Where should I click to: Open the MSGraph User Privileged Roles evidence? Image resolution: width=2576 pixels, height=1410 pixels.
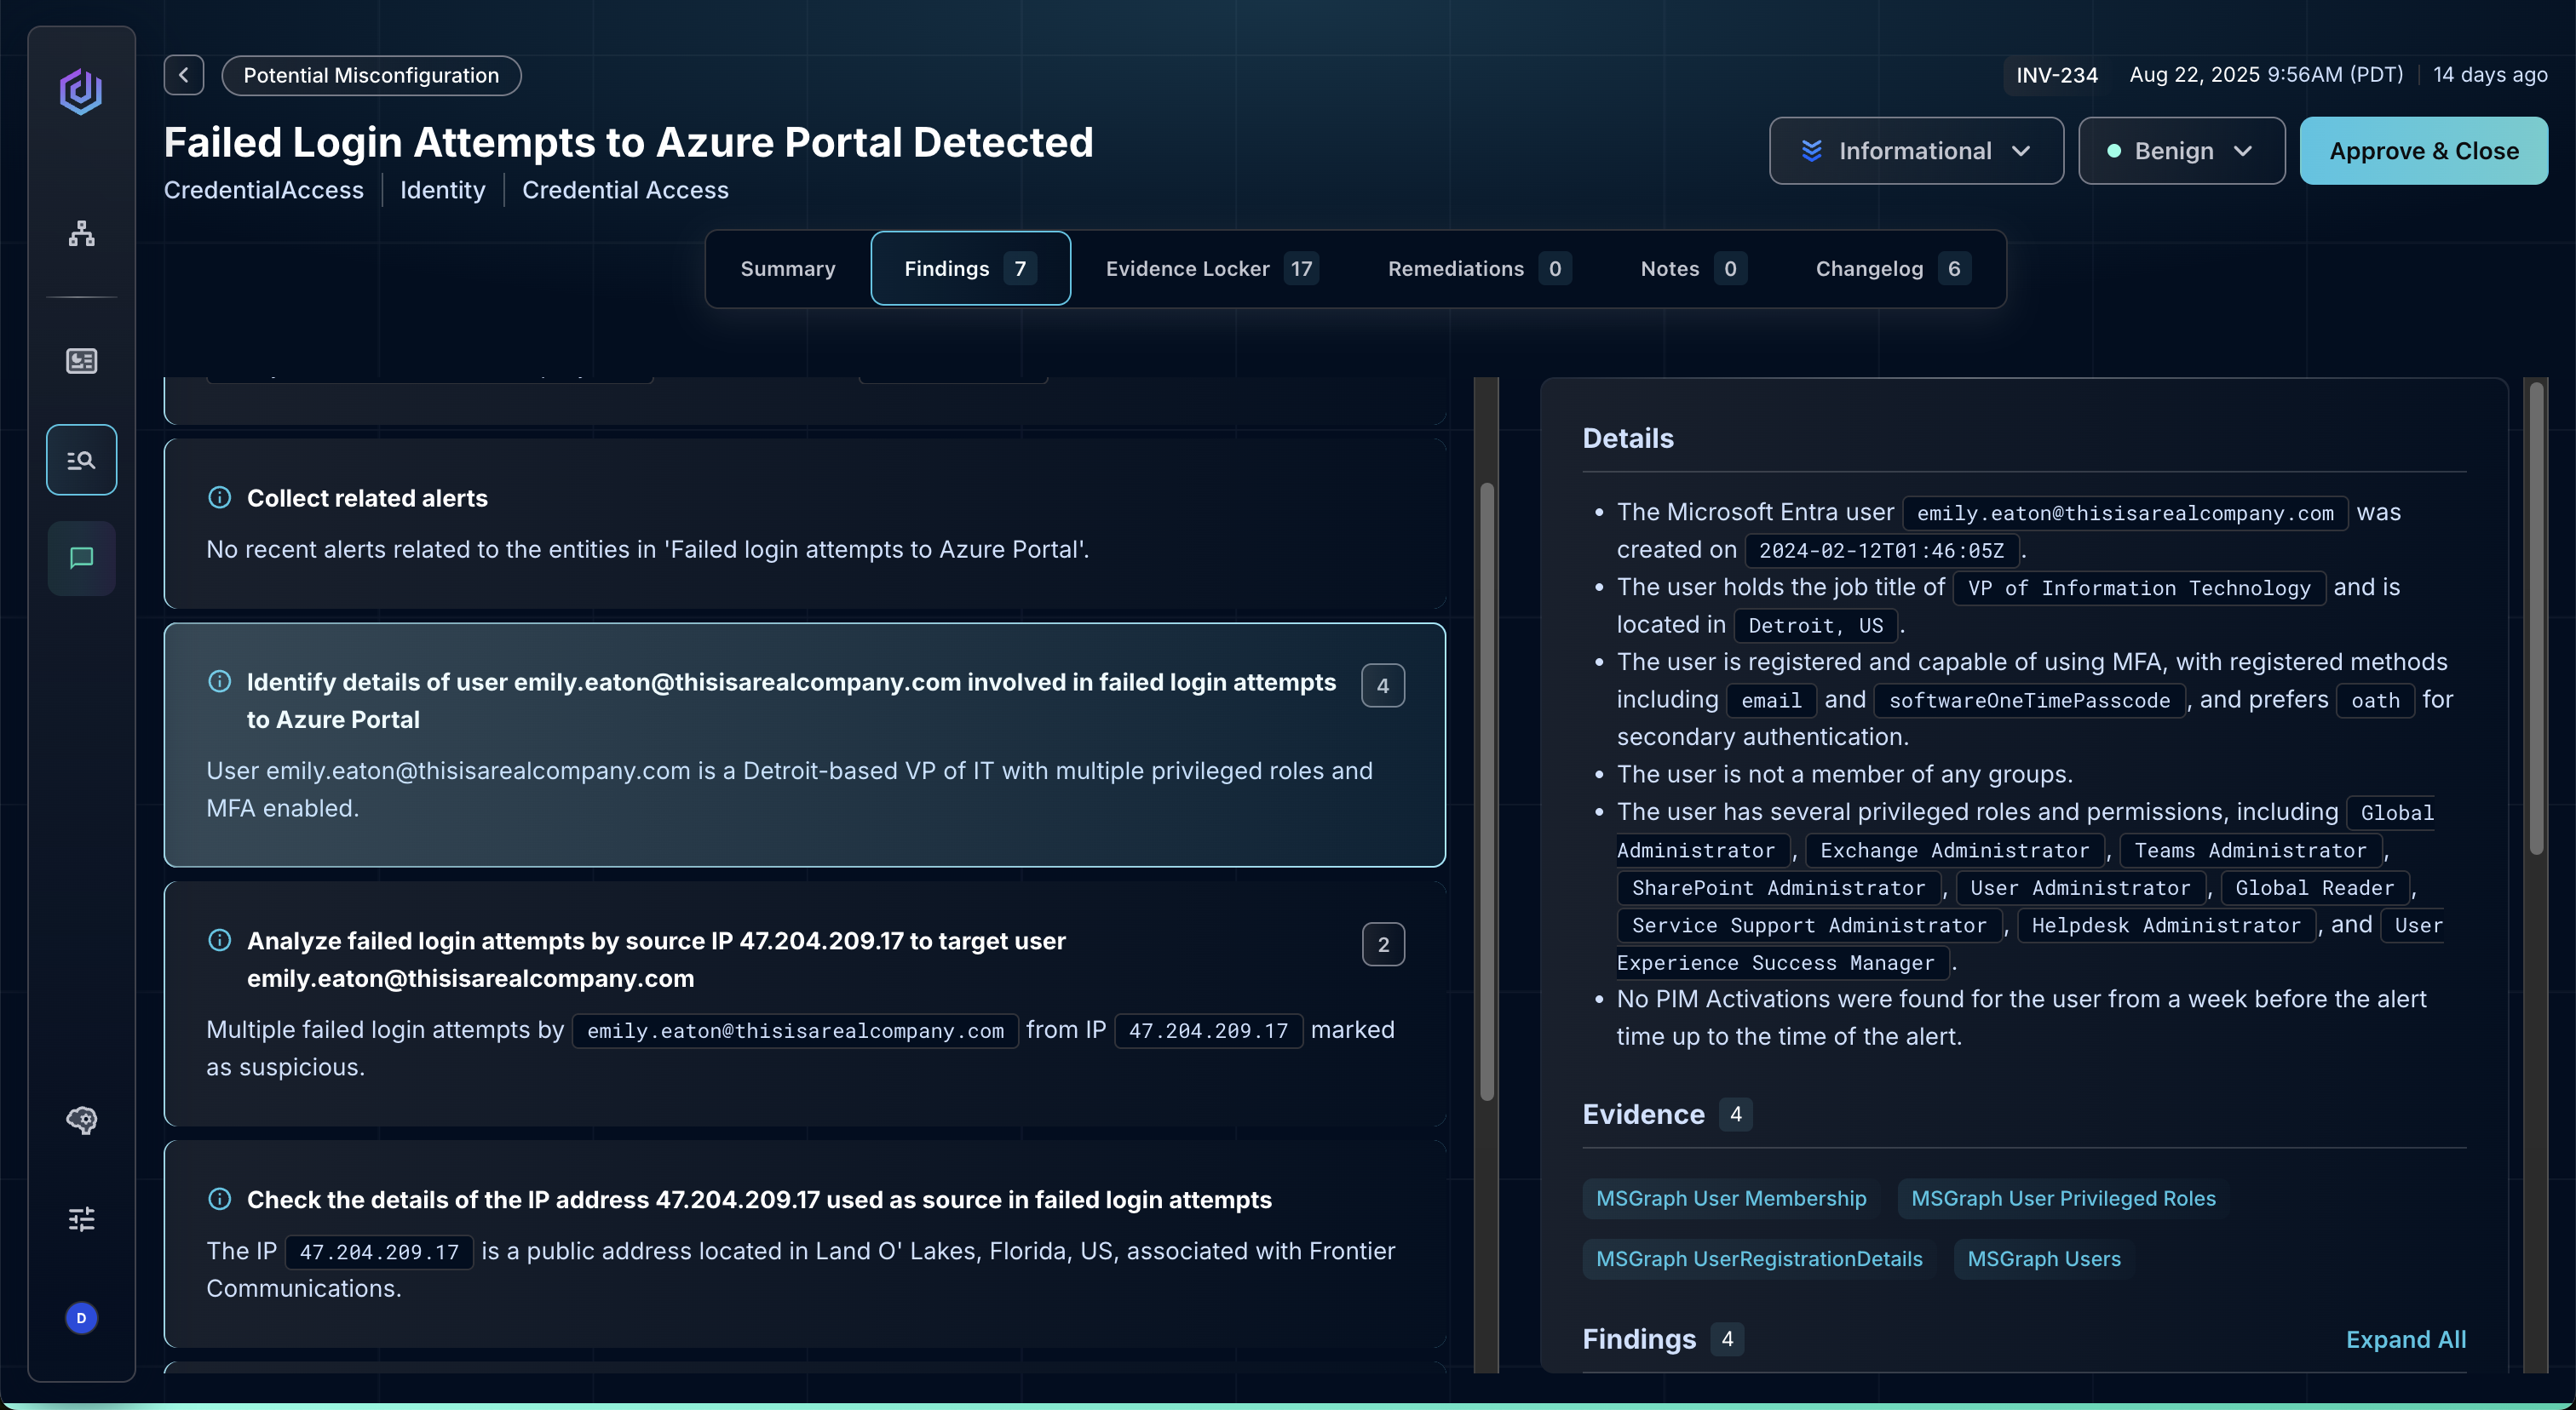(2063, 1198)
